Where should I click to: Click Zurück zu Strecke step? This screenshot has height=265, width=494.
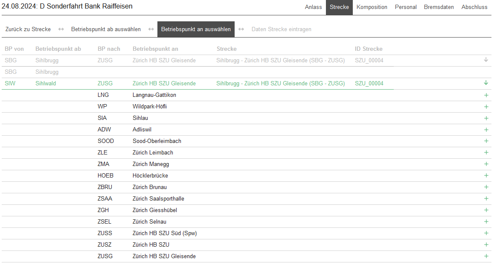[x=28, y=29]
